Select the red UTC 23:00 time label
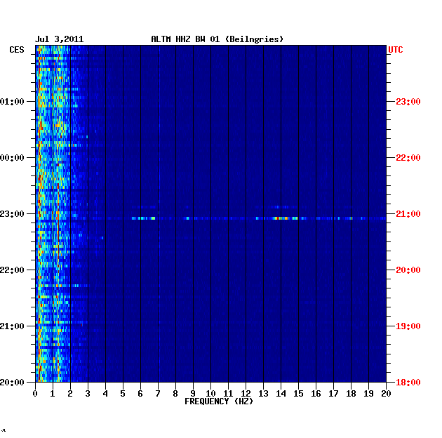442x438 pixels. [408, 102]
